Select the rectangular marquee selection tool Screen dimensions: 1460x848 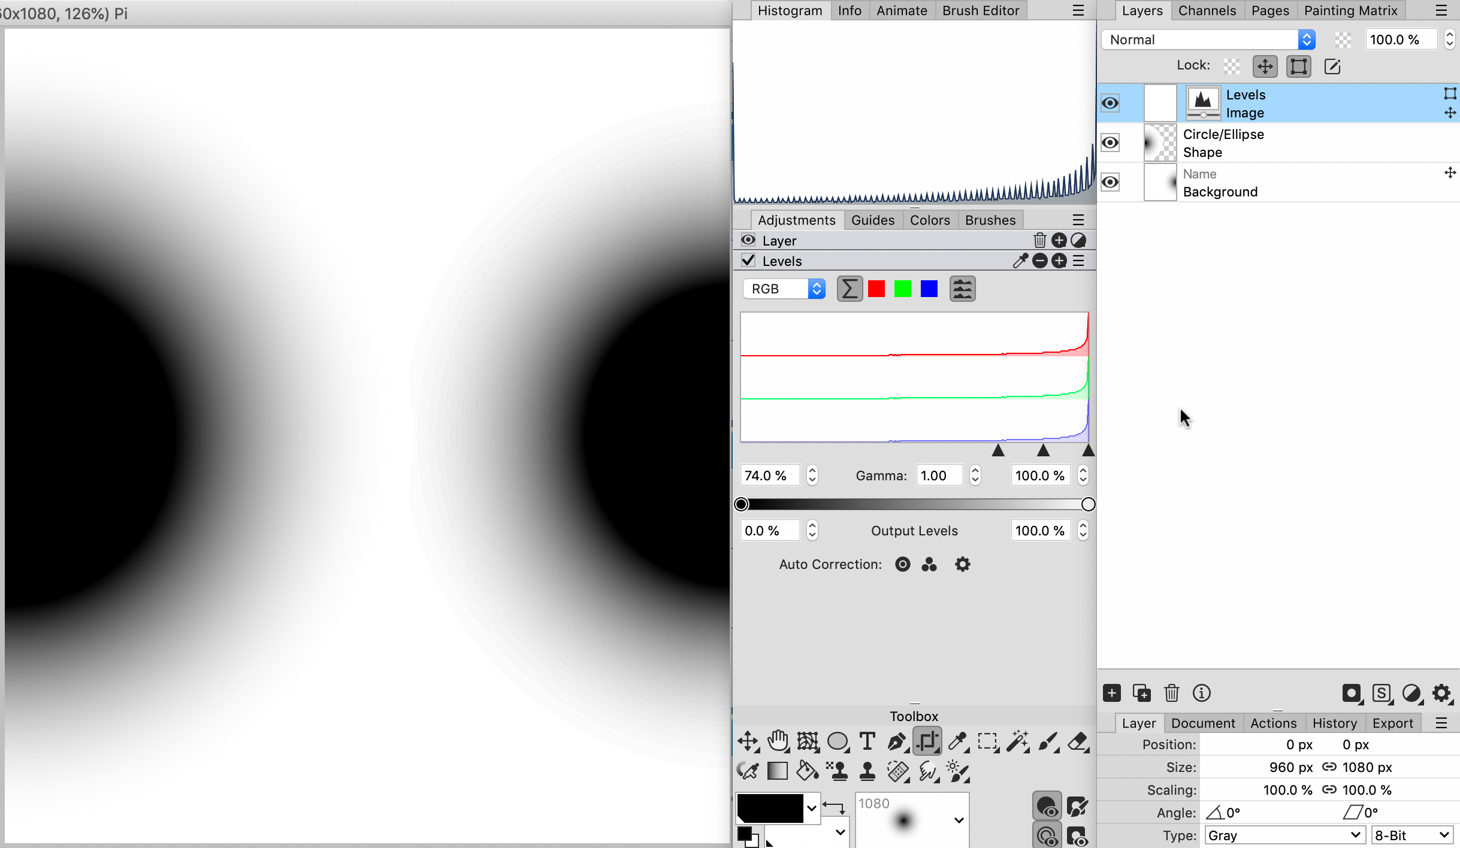coord(987,741)
